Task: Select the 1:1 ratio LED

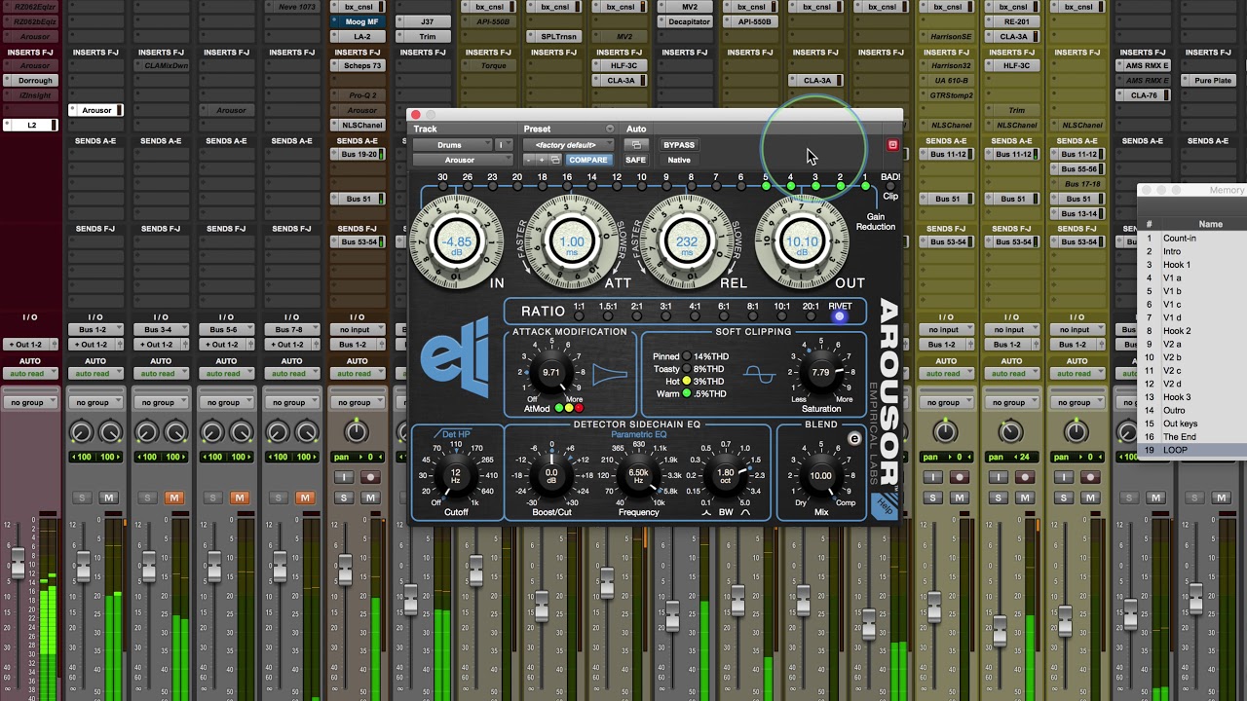Action: pos(579,316)
